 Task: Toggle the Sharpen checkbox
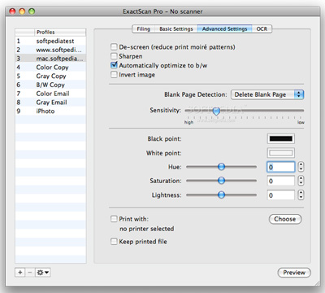click(114, 56)
